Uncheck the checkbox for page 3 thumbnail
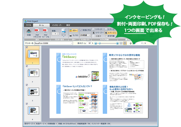The width and height of the screenshot is (181, 127). [27, 85]
